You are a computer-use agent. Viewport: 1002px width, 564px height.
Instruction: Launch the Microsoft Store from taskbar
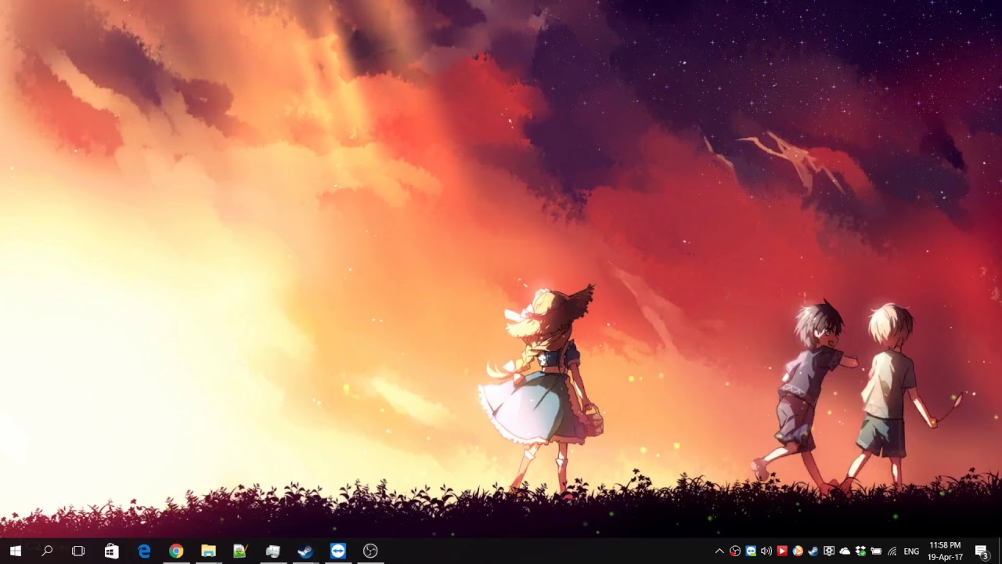112,551
